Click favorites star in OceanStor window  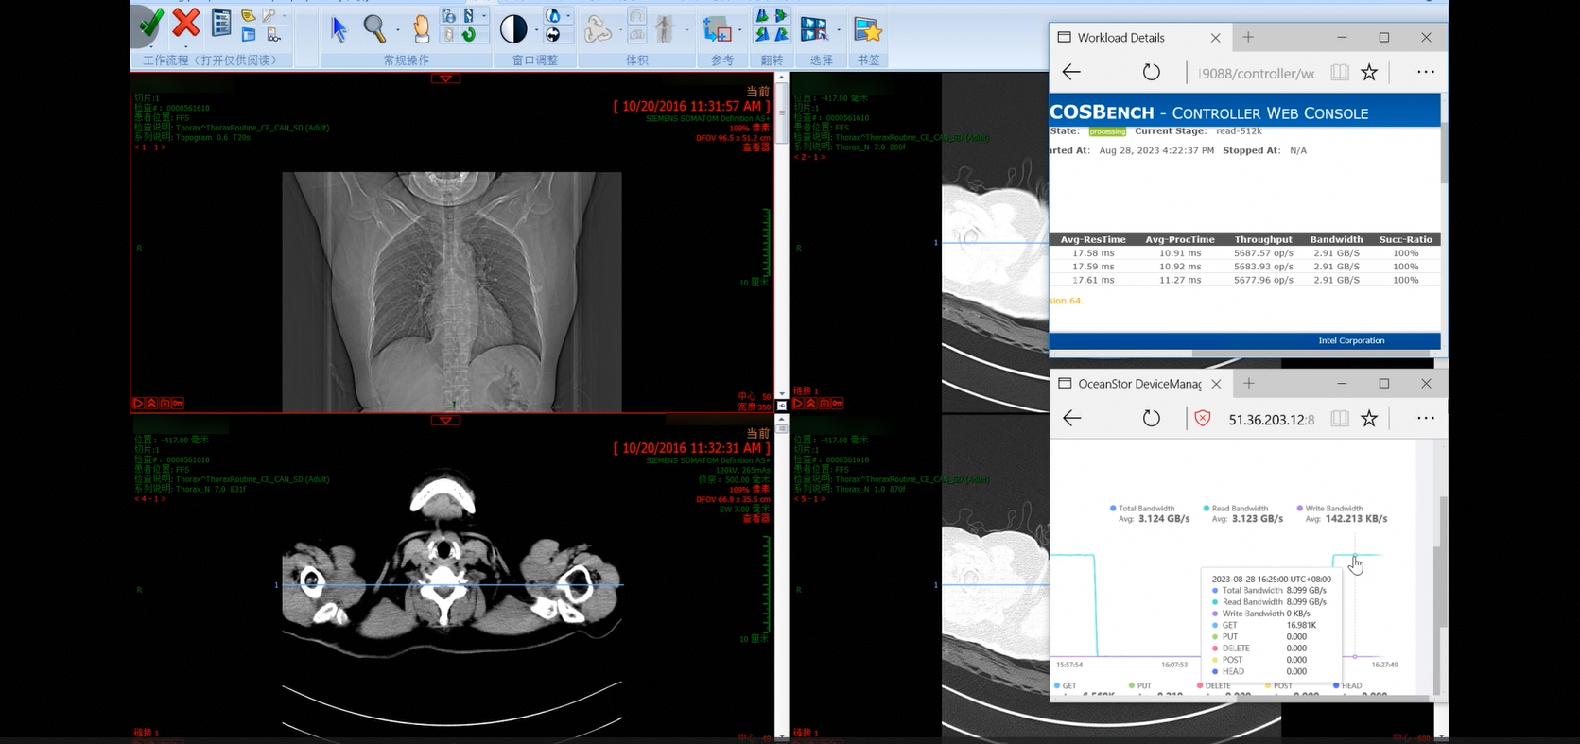1369,418
